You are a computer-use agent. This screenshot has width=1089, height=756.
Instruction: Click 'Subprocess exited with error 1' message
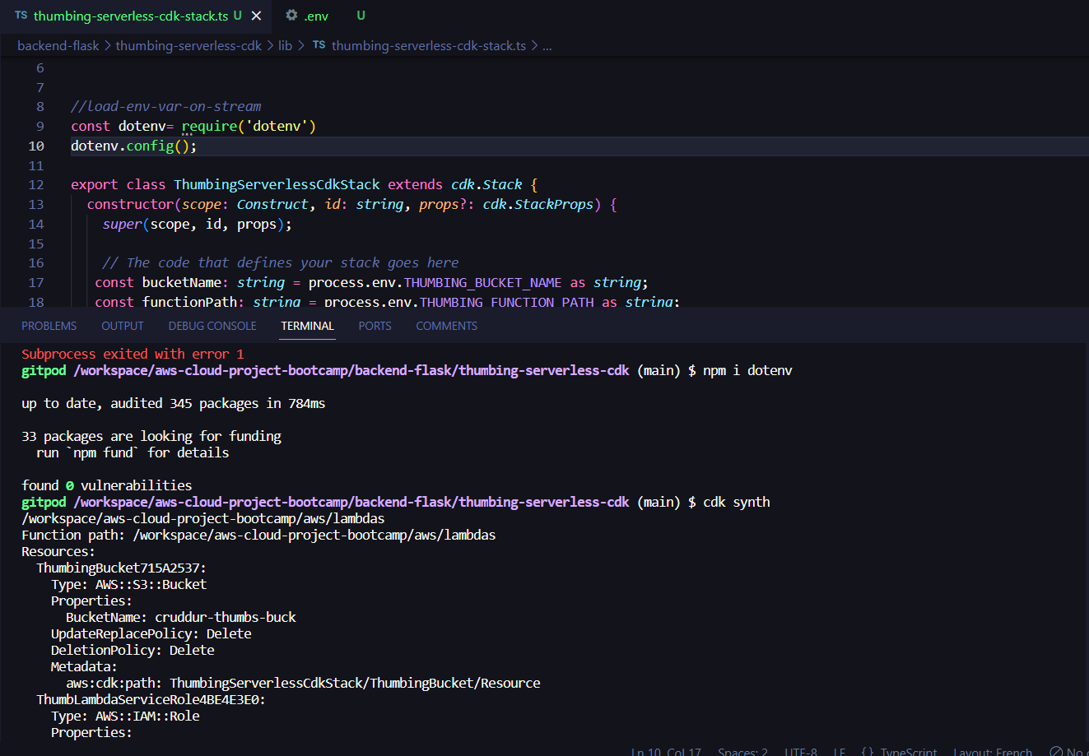133,355
